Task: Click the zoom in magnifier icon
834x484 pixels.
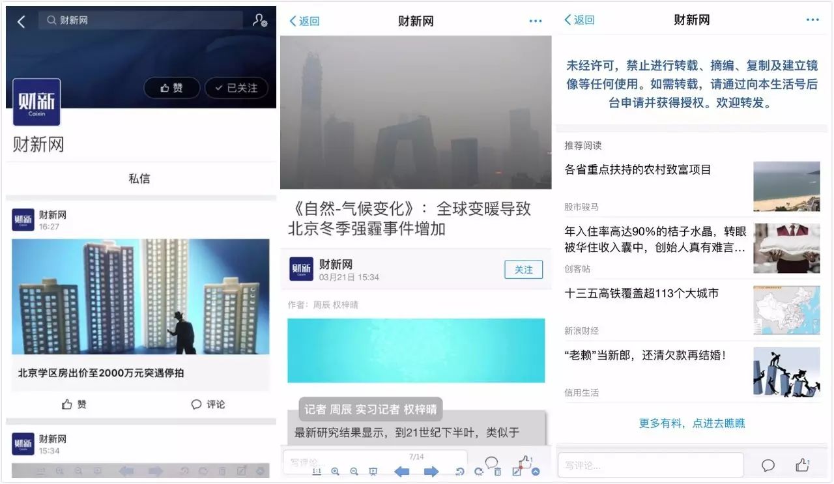Action: [336, 471]
